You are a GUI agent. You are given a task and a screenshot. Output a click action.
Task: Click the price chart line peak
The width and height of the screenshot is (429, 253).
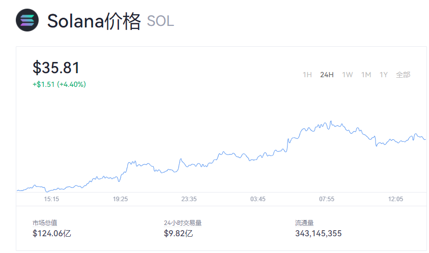(331, 121)
